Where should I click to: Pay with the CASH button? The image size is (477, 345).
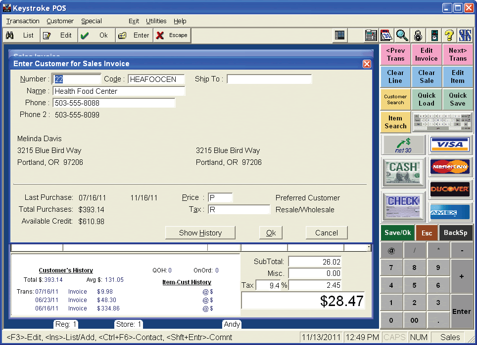(404, 172)
